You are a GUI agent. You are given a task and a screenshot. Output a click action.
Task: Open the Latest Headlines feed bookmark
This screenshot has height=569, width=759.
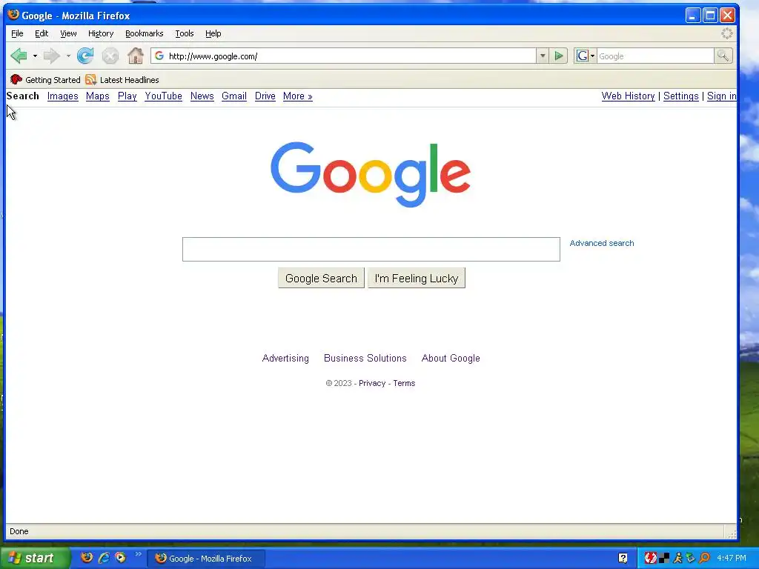click(122, 80)
